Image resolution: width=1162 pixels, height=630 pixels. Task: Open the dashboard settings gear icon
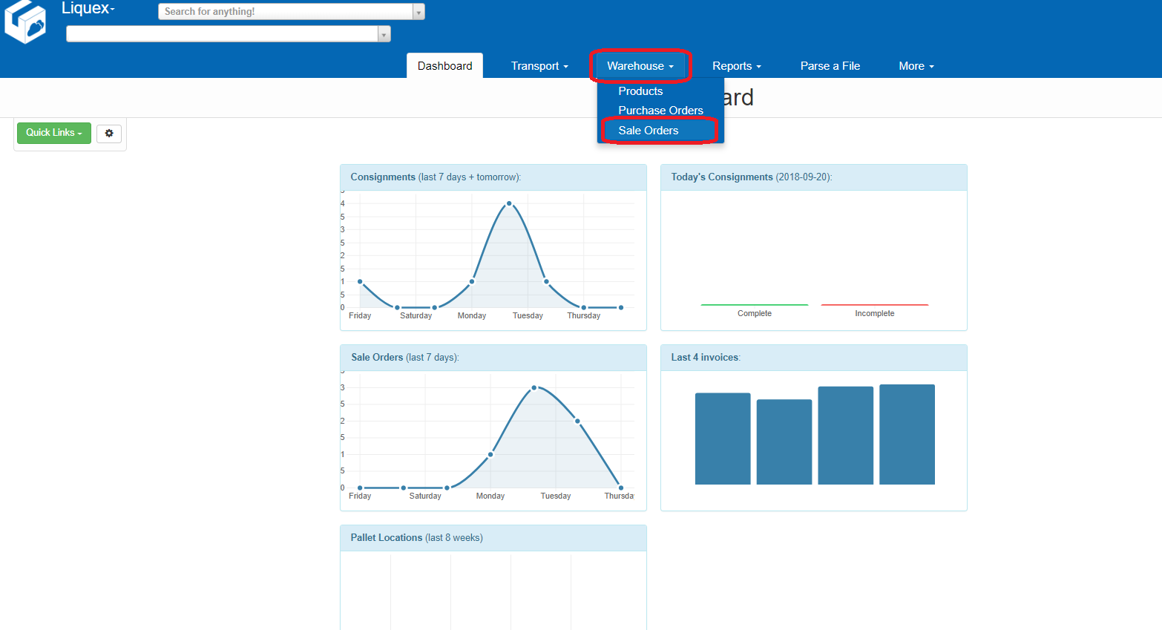(109, 134)
